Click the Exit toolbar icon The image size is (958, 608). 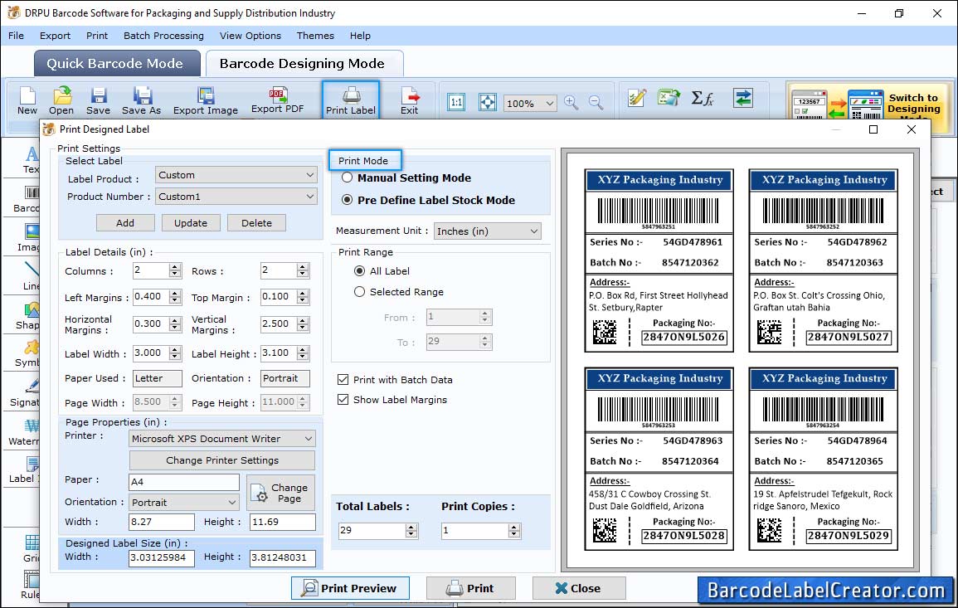(x=410, y=101)
